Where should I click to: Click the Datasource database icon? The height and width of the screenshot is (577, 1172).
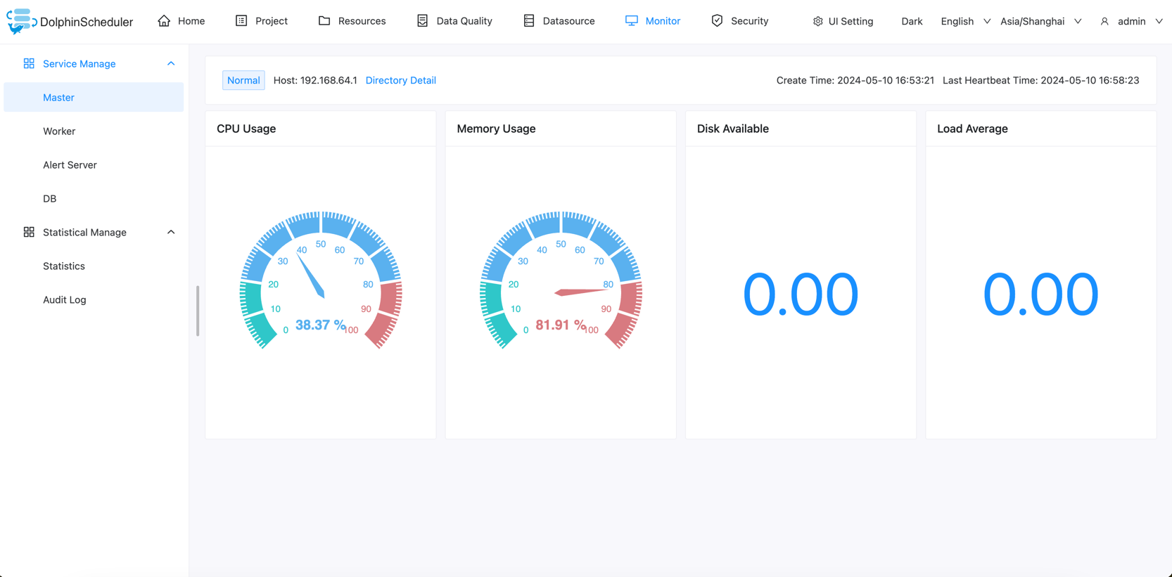click(529, 21)
